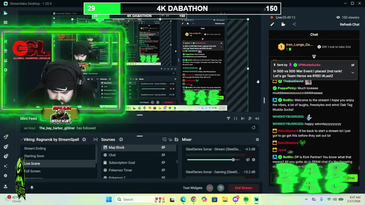Share the stream with the share icon
Screen dimensions: 365x205
coord(294,24)
